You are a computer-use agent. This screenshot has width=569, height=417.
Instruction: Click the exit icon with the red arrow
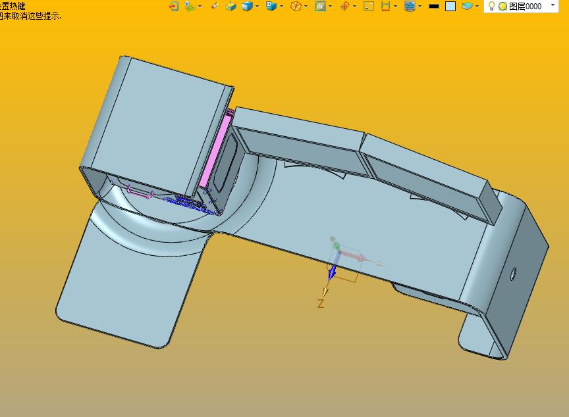click(174, 6)
